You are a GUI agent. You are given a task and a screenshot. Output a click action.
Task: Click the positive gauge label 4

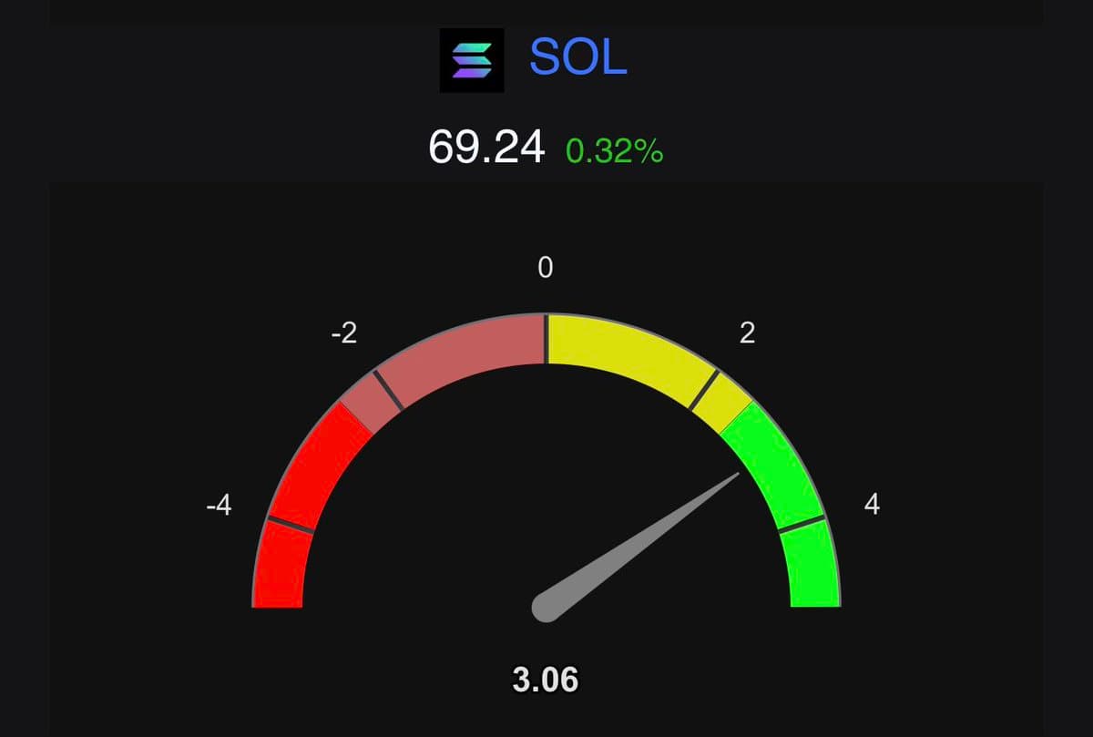point(872,504)
